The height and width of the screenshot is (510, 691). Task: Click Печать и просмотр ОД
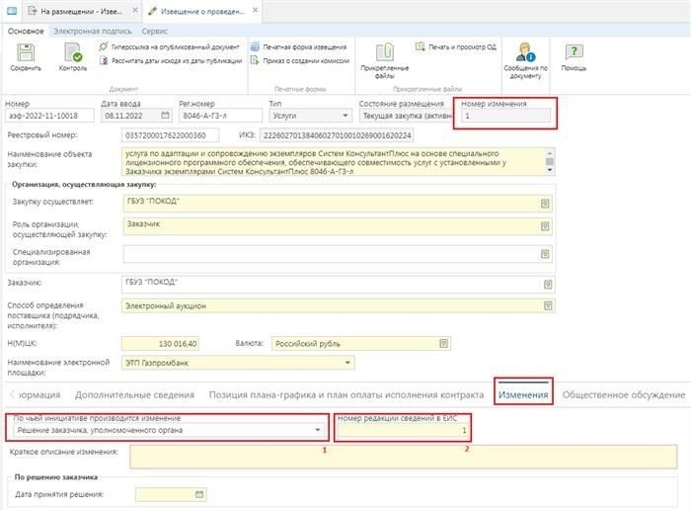[456, 46]
